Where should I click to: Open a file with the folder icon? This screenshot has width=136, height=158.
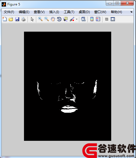pos(11,19)
